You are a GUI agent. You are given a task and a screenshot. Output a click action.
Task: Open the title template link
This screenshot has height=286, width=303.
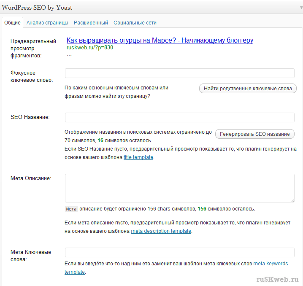click(138, 157)
